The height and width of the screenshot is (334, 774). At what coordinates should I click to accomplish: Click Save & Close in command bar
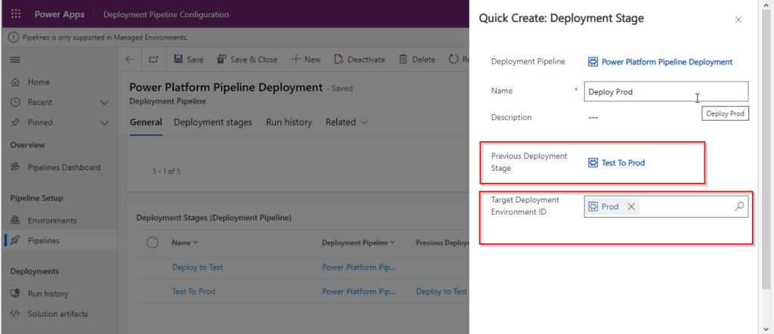247,60
